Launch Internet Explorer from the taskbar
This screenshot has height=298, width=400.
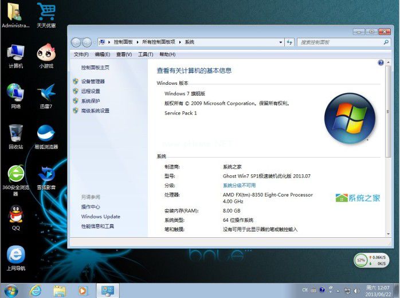point(36,291)
